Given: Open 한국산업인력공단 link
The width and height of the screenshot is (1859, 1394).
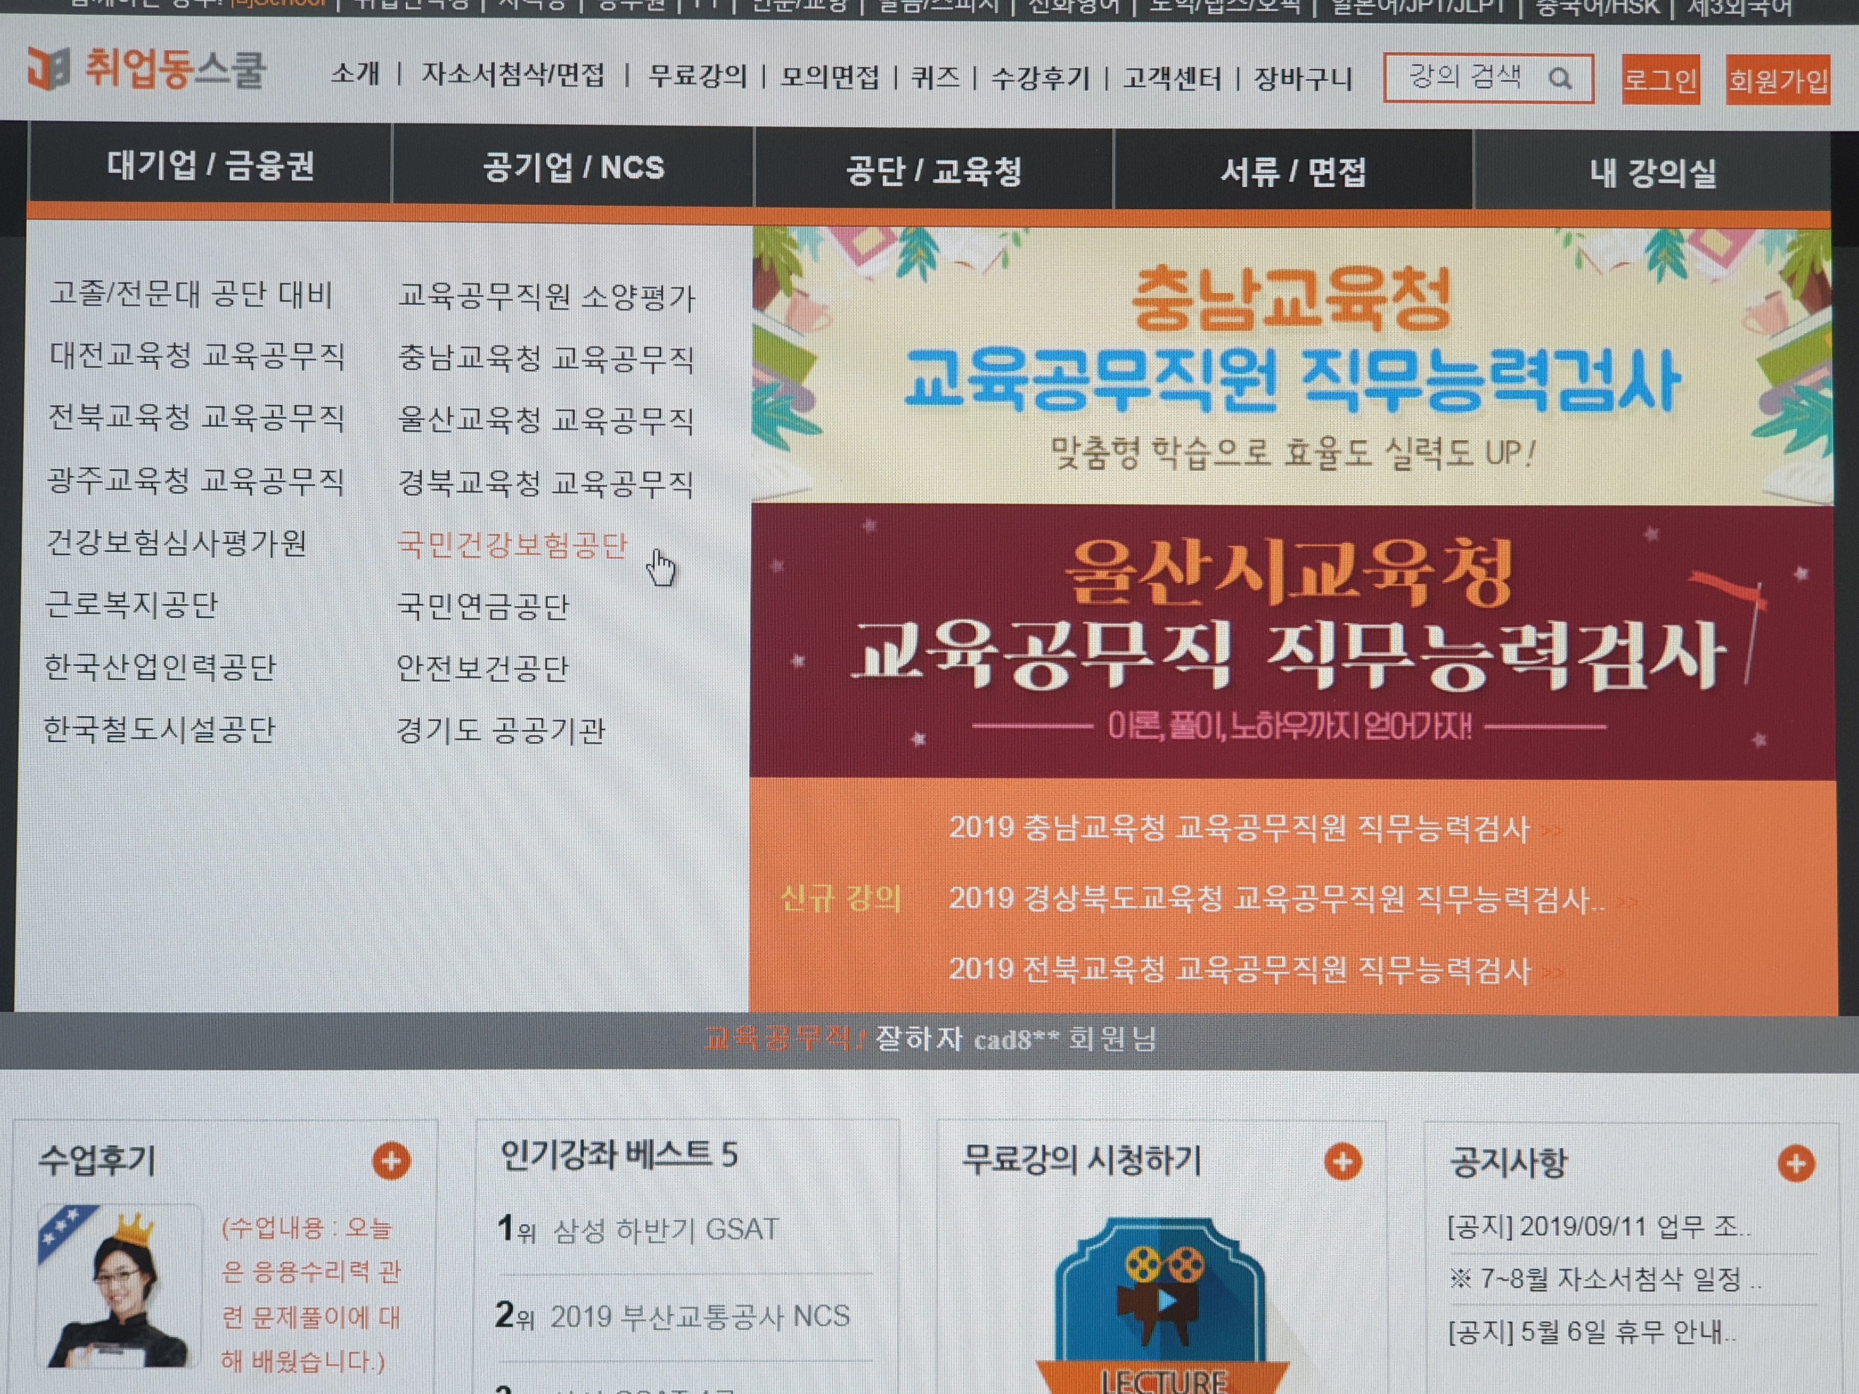Looking at the screenshot, I should click(x=160, y=667).
